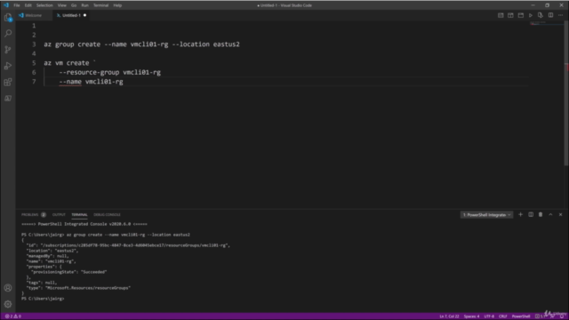Open the terminal selector PowerShell Integrated dropdown
This screenshot has width=569, height=320.
coord(486,215)
